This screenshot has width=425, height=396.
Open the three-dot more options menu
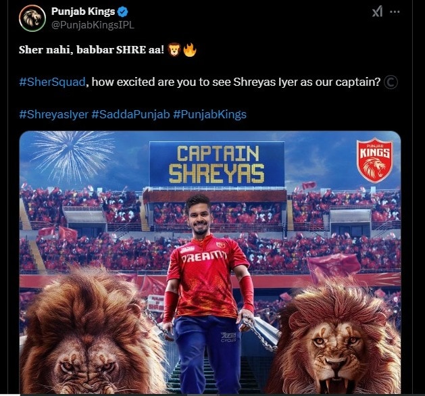pos(395,11)
